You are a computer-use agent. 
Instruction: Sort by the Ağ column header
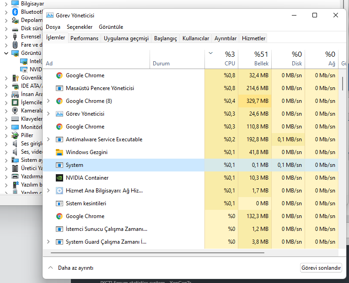click(322, 59)
